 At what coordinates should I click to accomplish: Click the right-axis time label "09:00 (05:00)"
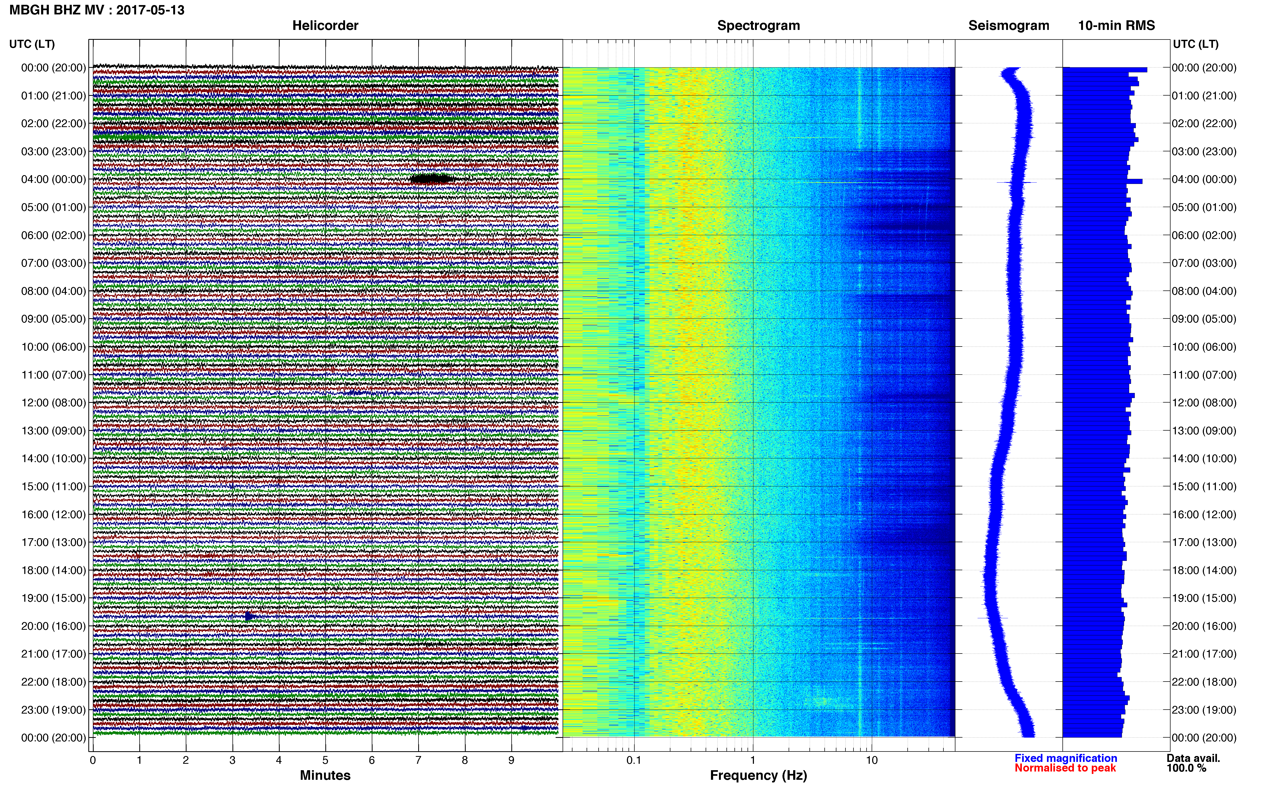pos(1204,319)
